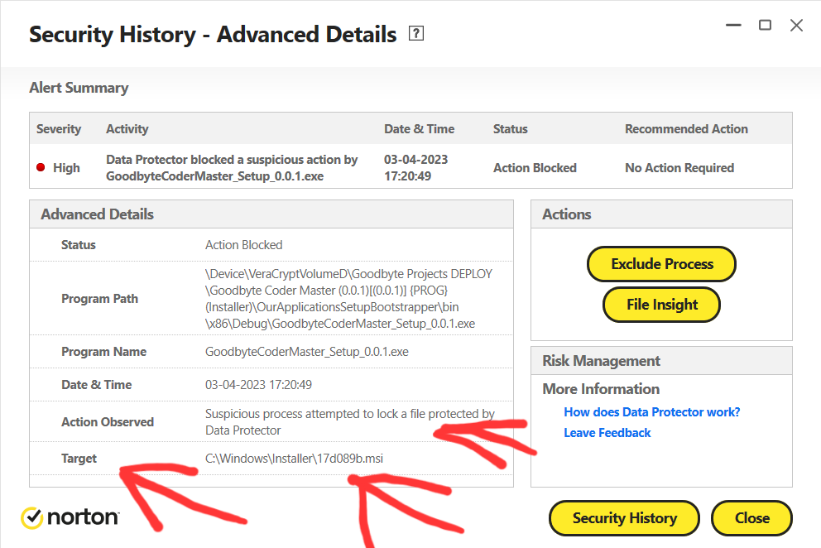821x548 pixels.
Task: Click the Target row label
Action: [x=79, y=459]
